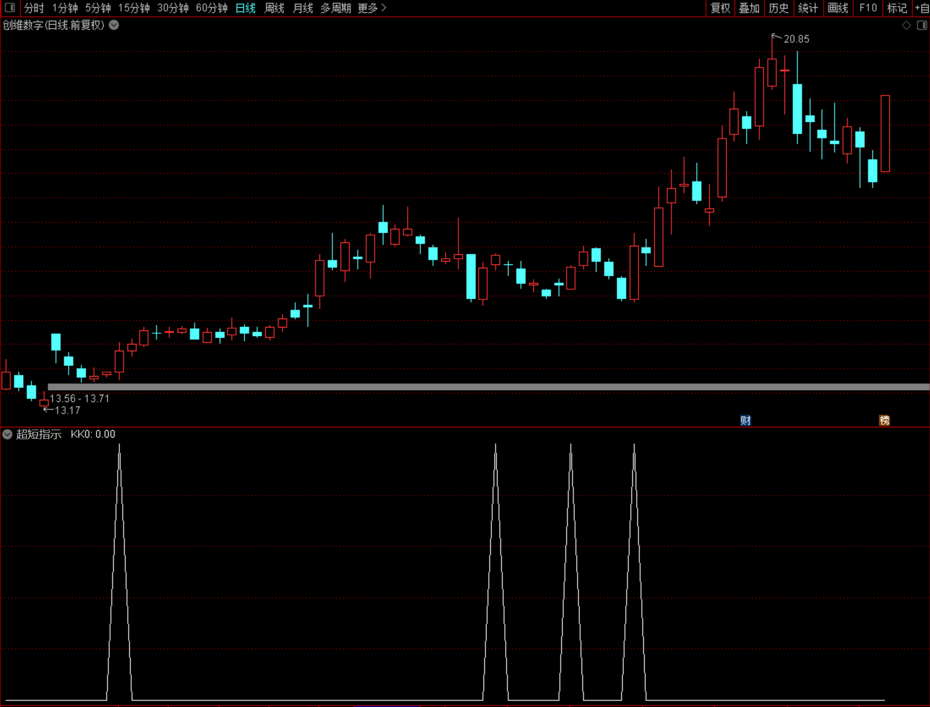
Task: Expand the 创维数字 chart title dropdown
Action: click(x=114, y=25)
